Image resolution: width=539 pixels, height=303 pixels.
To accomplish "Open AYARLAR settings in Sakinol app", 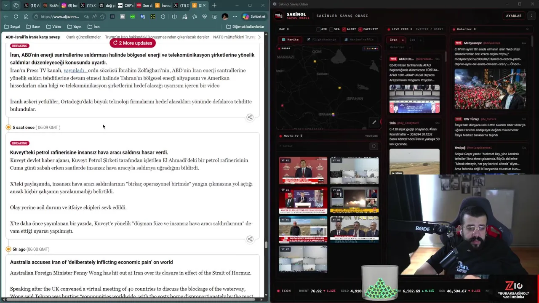I will [514, 16].
